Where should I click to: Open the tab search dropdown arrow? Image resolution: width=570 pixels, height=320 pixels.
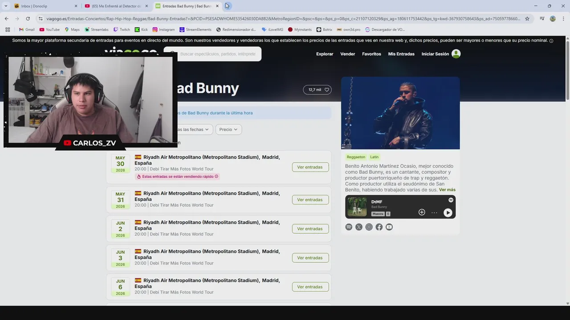click(x=6, y=6)
